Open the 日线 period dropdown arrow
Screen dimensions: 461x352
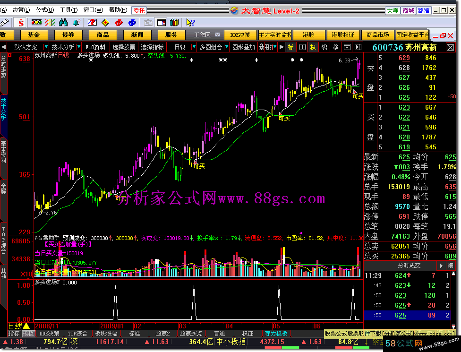194,47
